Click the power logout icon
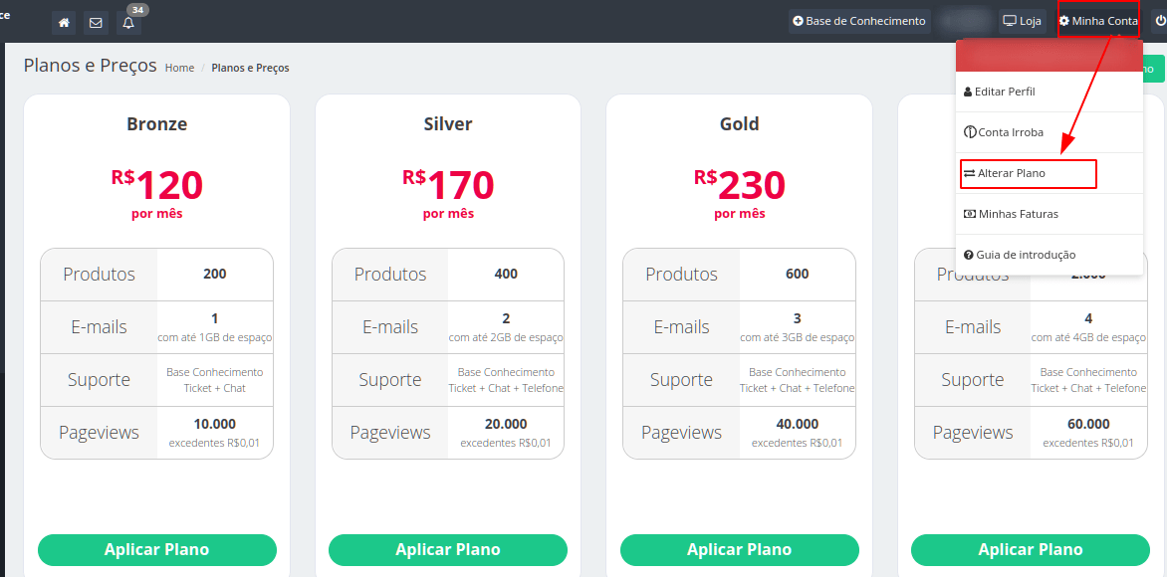This screenshot has height=577, width=1167. pyautogui.click(x=1160, y=21)
